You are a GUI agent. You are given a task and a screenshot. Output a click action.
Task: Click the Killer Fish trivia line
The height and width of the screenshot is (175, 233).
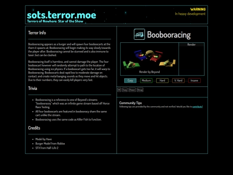tap(68, 119)
